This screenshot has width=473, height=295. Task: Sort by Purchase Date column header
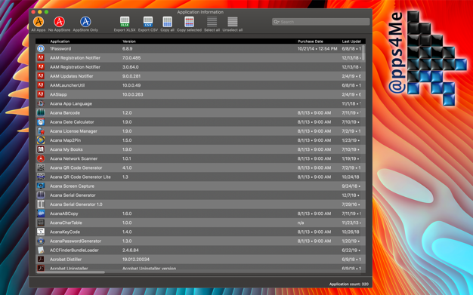(x=310, y=41)
